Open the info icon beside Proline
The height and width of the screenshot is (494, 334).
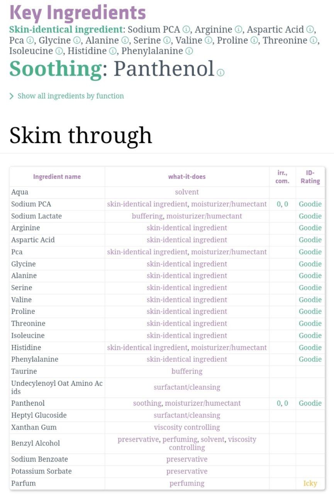click(x=255, y=41)
